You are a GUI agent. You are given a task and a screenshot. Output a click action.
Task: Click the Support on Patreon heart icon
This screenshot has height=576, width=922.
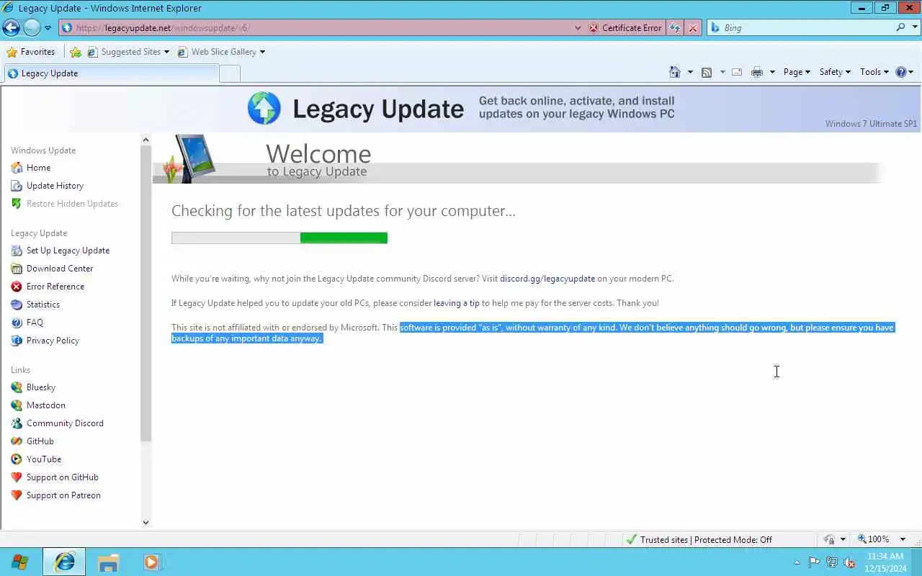pyautogui.click(x=17, y=495)
